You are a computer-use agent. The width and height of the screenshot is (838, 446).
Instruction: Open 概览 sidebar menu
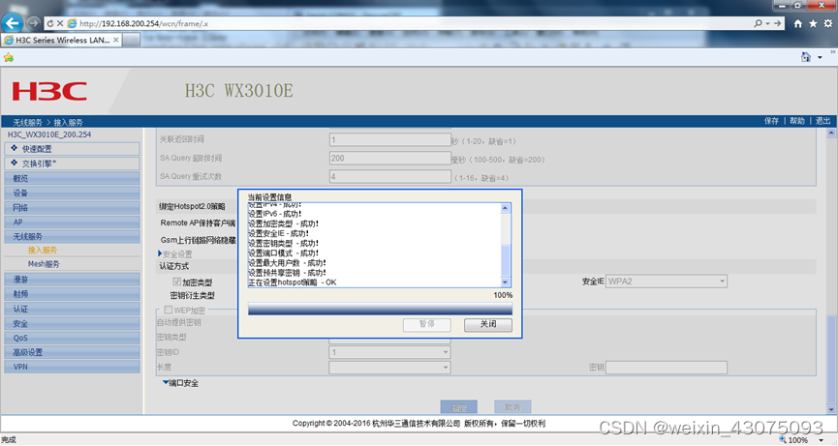point(72,178)
